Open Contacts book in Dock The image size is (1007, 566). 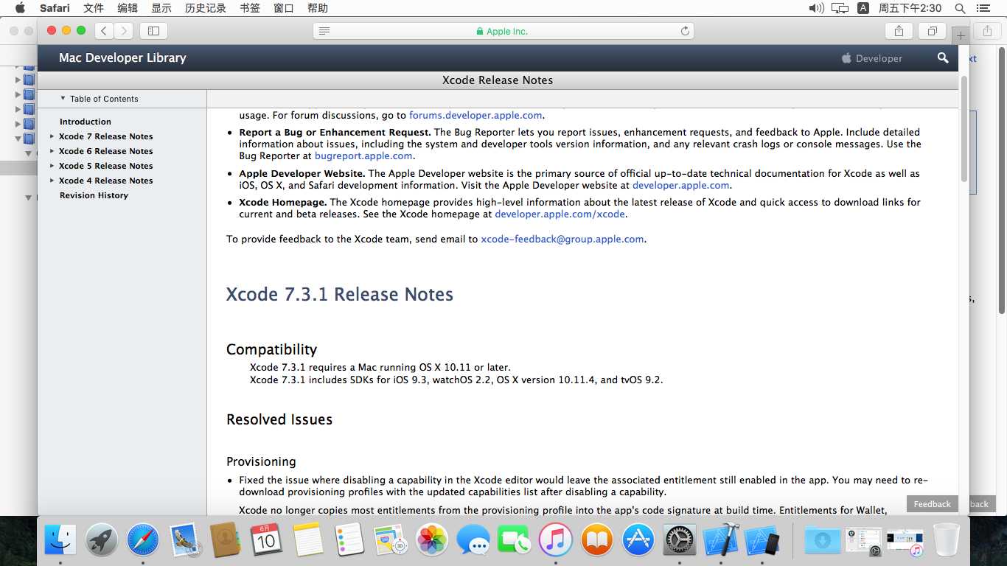pyautogui.click(x=225, y=539)
